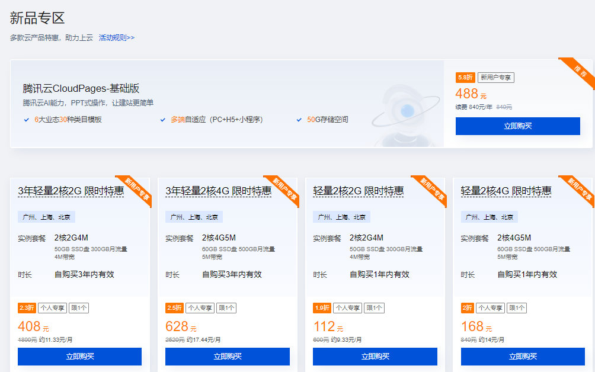Click the 限1个 tag on the 168元 card
Screen dimensions: 595x372
point(517,308)
